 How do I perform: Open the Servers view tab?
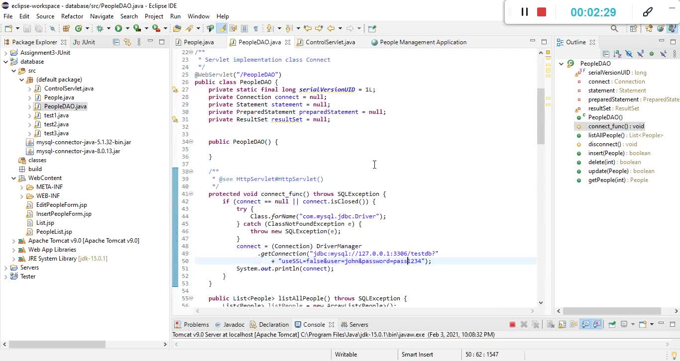tap(354, 325)
